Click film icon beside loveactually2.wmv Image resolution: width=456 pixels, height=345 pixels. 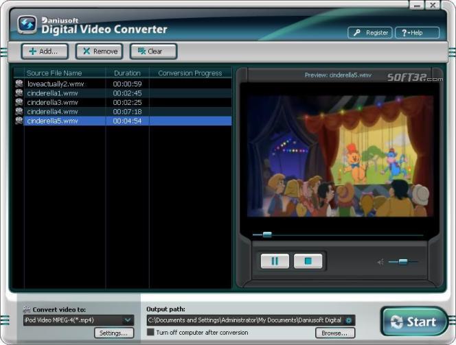pyautogui.click(x=19, y=84)
